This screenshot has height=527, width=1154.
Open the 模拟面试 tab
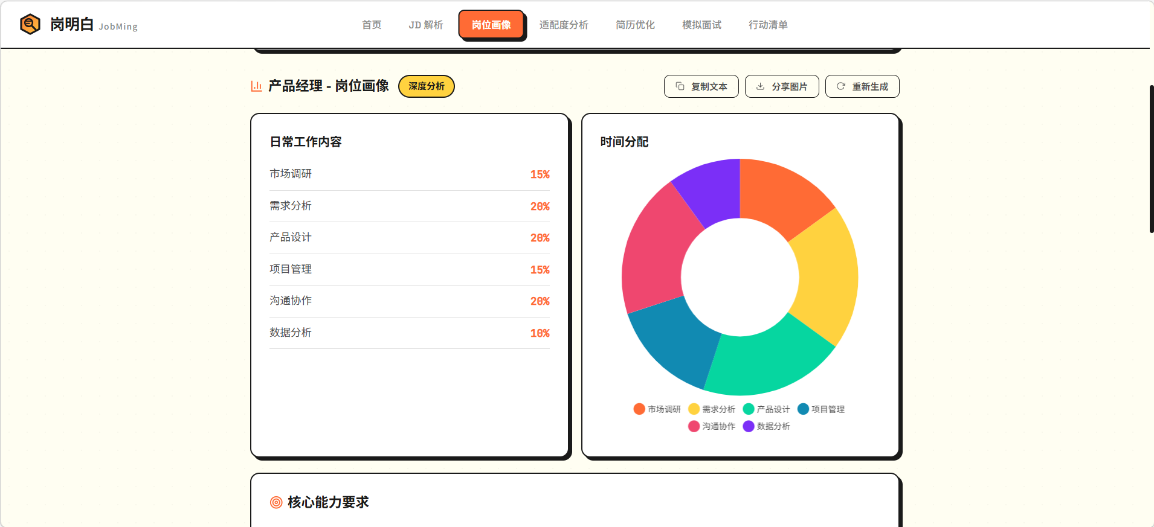701,25
